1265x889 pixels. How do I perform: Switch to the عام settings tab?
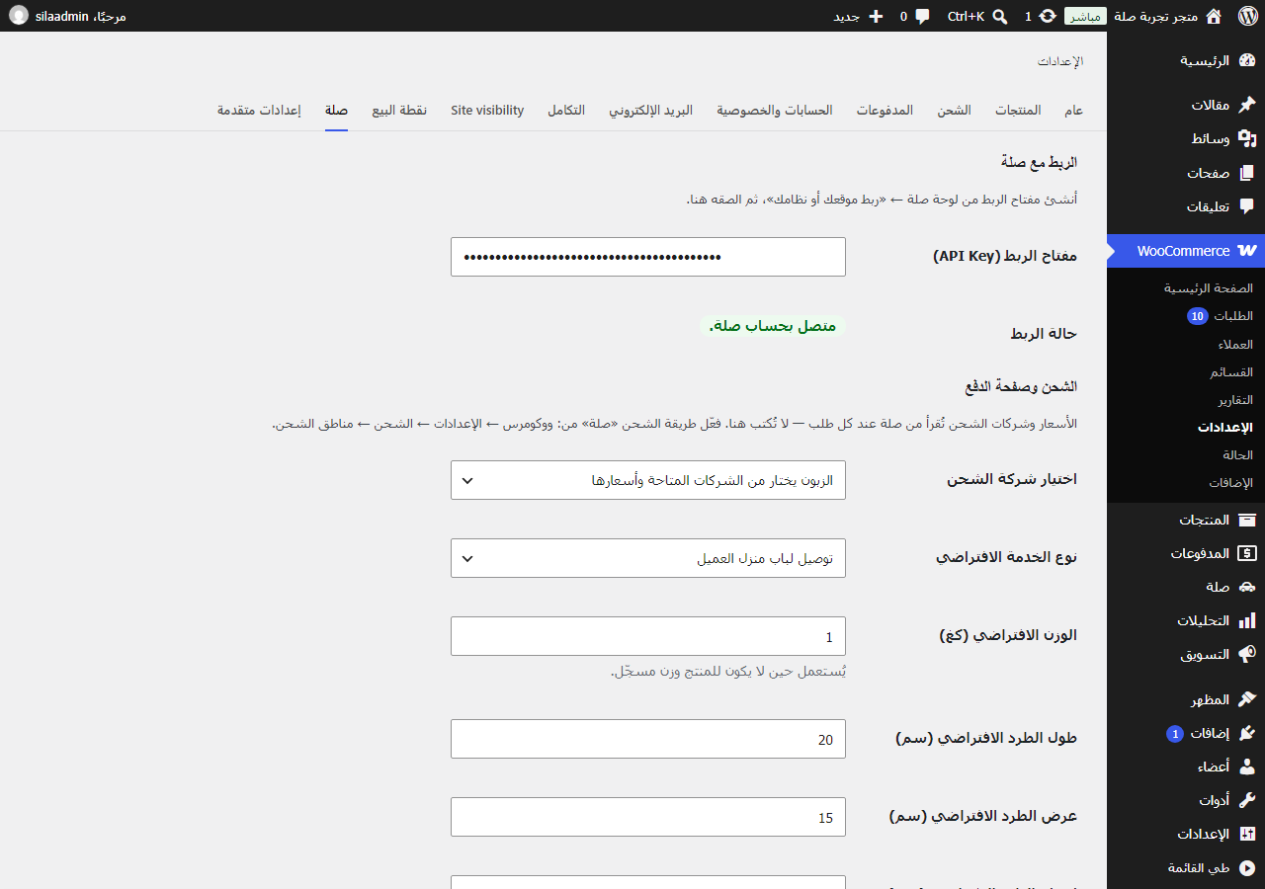pyautogui.click(x=1073, y=111)
